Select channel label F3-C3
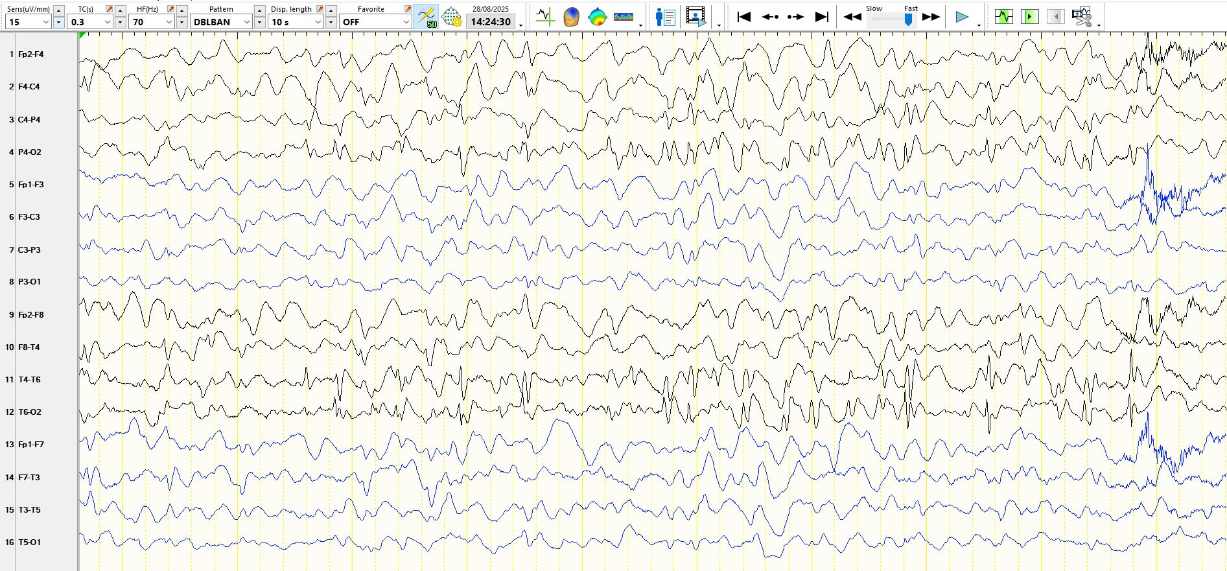The height and width of the screenshot is (571, 1227). click(29, 217)
